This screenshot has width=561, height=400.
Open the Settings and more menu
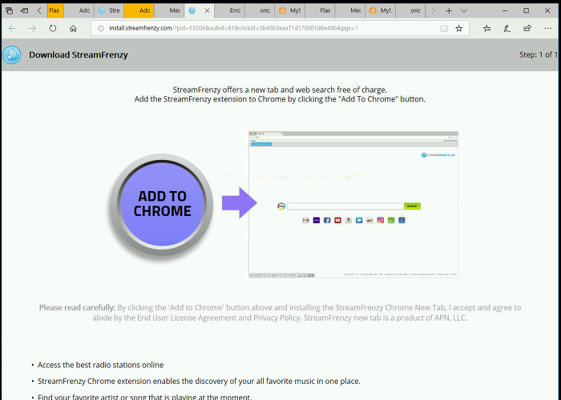pos(547,29)
